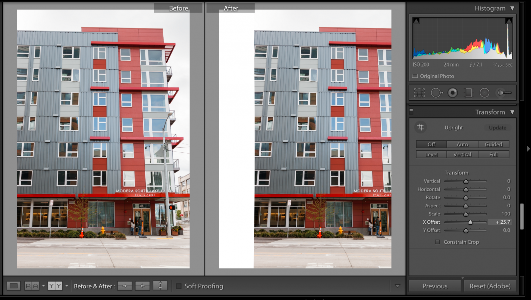
Task: Activate the Graduated Filter tool
Action: click(468, 93)
